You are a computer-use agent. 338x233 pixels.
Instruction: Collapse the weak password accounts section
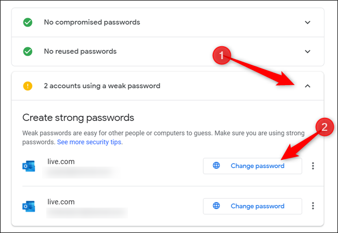point(307,86)
